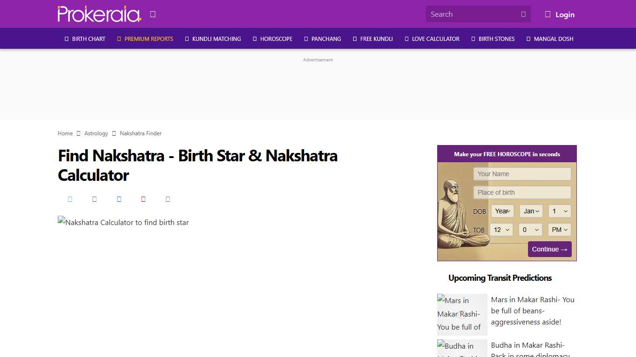This screenshot has height=357, width=636.
Task: Follow the Astrology breadcrumb link
Action: coord(96,133)
